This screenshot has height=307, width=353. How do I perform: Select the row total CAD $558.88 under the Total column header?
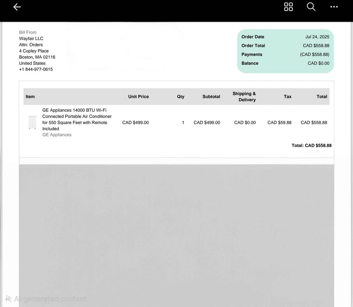[x=314, y=122]
